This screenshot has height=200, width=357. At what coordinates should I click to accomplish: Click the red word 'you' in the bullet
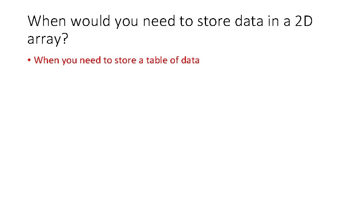[x=69, y=61]
